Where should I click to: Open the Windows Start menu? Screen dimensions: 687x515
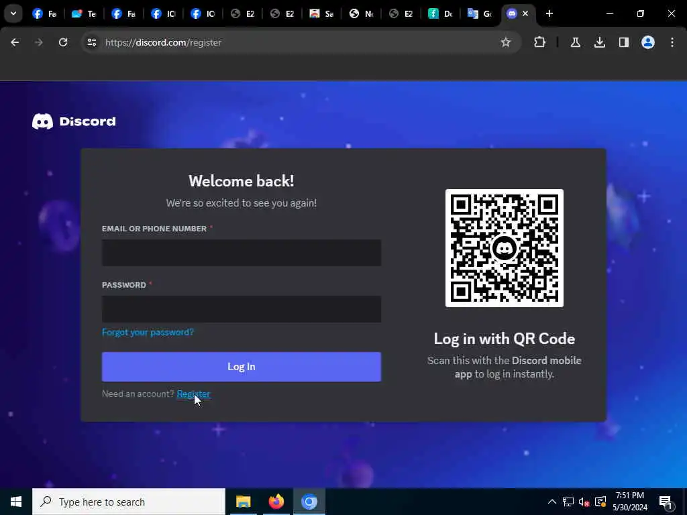[16, 502]
